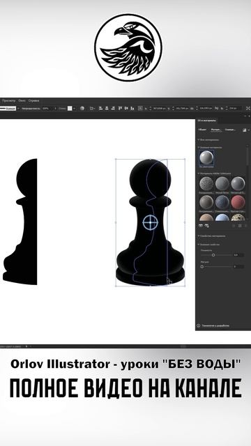Click the X coordinate field
251x446 pixels.
pyautogui.click(x=160, y=109)
